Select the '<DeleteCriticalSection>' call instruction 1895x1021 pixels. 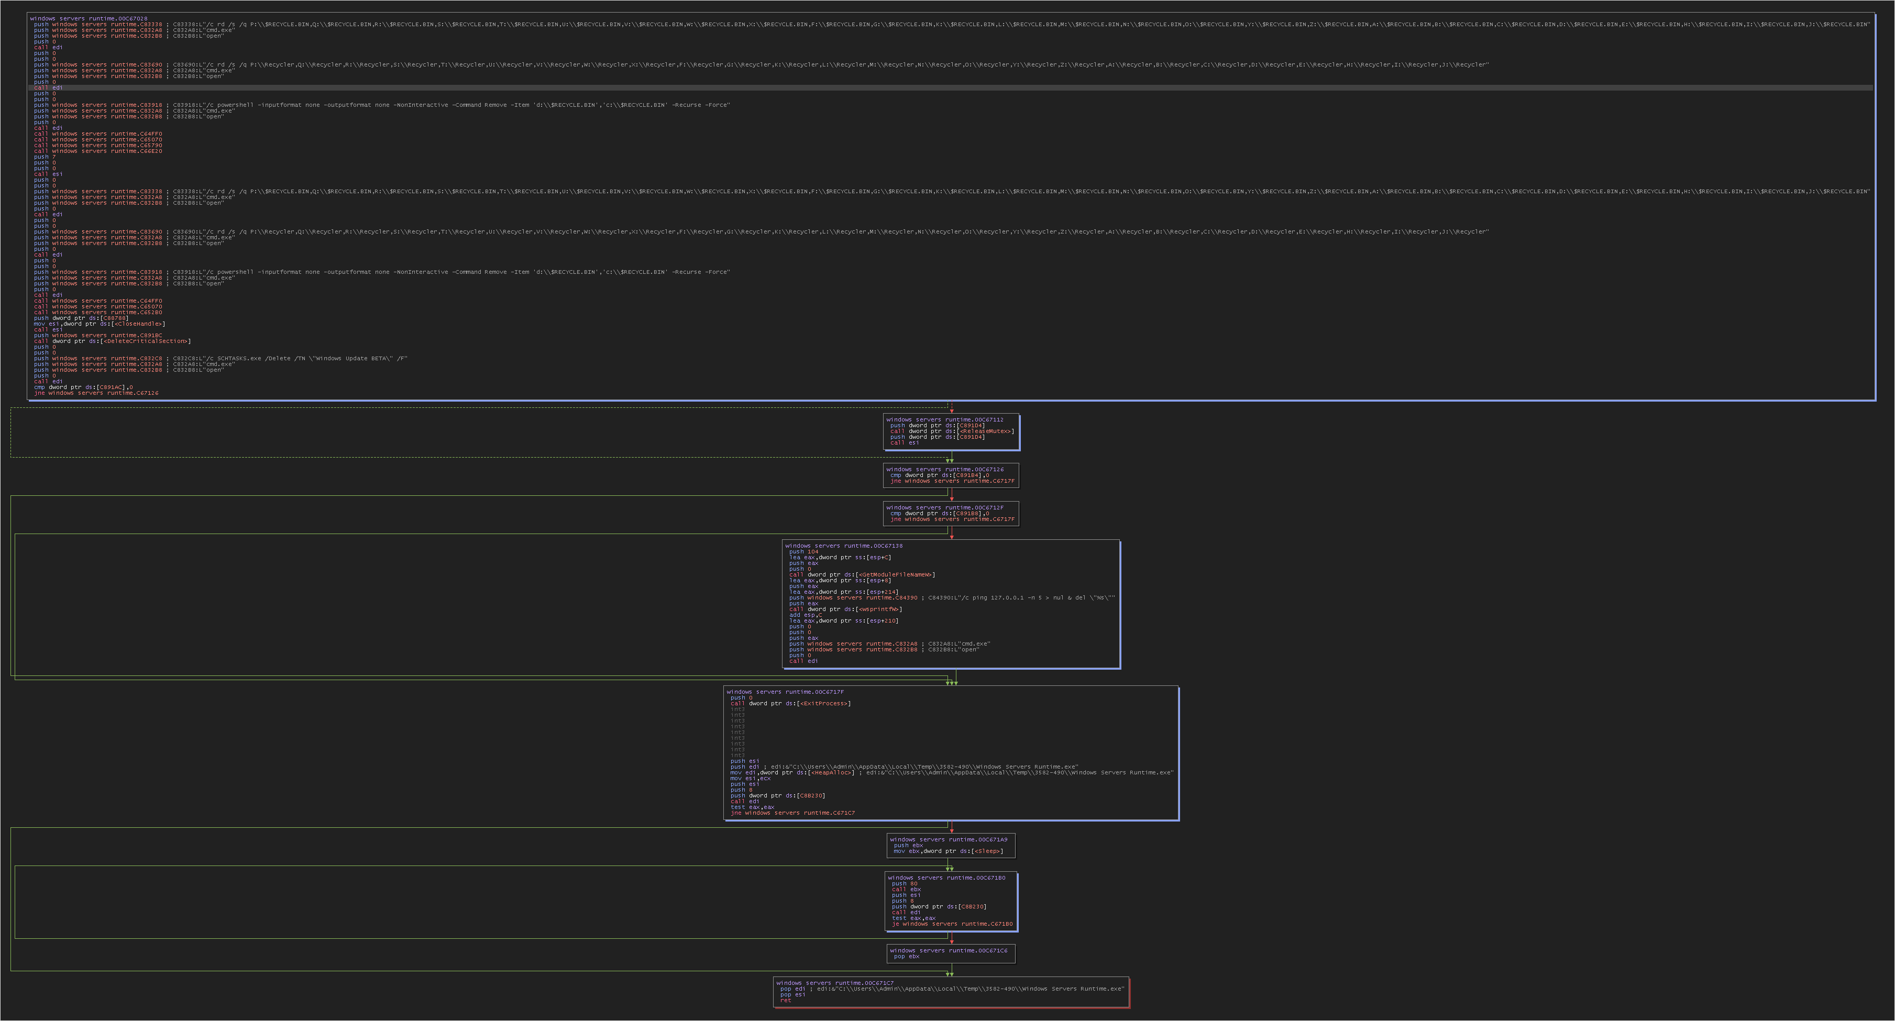pos(112,340)
